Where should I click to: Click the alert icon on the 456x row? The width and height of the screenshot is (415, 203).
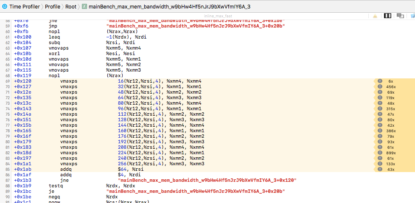click(380, 87)
